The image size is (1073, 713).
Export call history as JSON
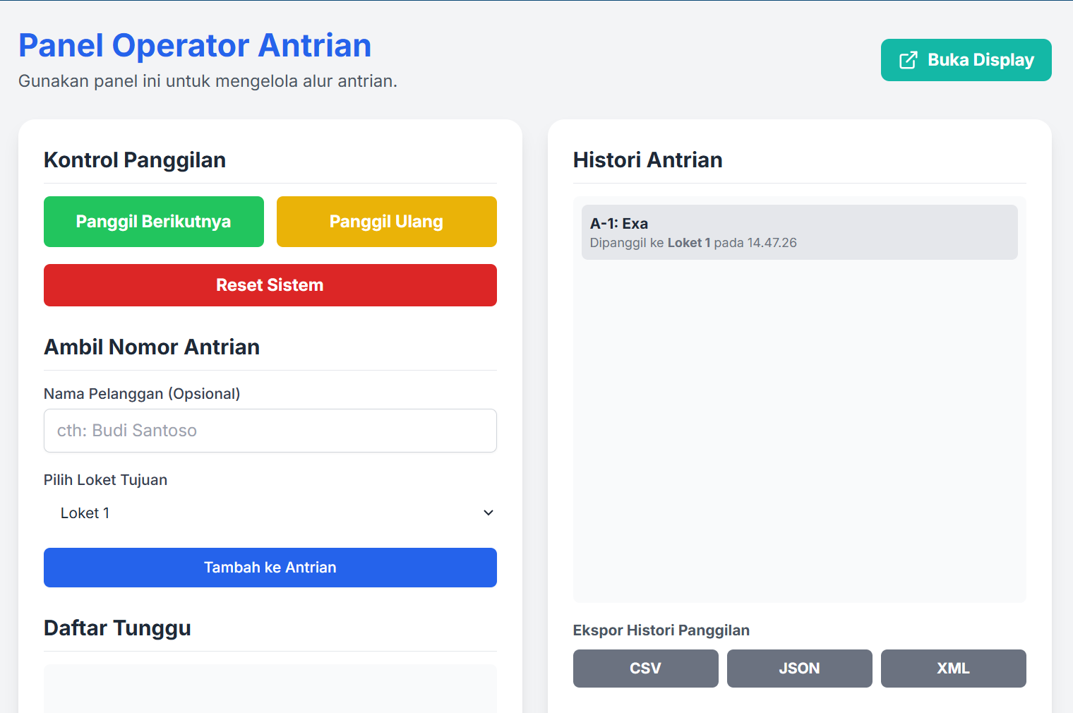click(799, 669)
